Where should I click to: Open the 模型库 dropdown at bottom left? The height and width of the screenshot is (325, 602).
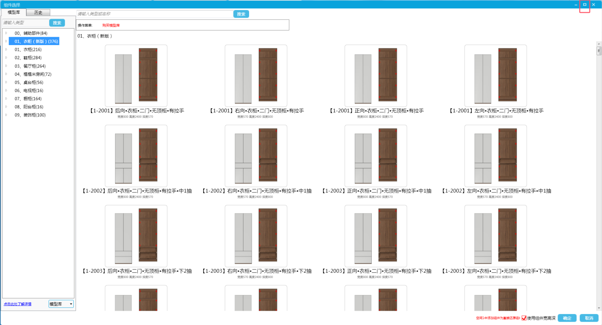tap(61, 304)
